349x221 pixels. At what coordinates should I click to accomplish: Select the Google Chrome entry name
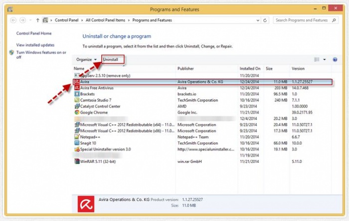[94, 112]
